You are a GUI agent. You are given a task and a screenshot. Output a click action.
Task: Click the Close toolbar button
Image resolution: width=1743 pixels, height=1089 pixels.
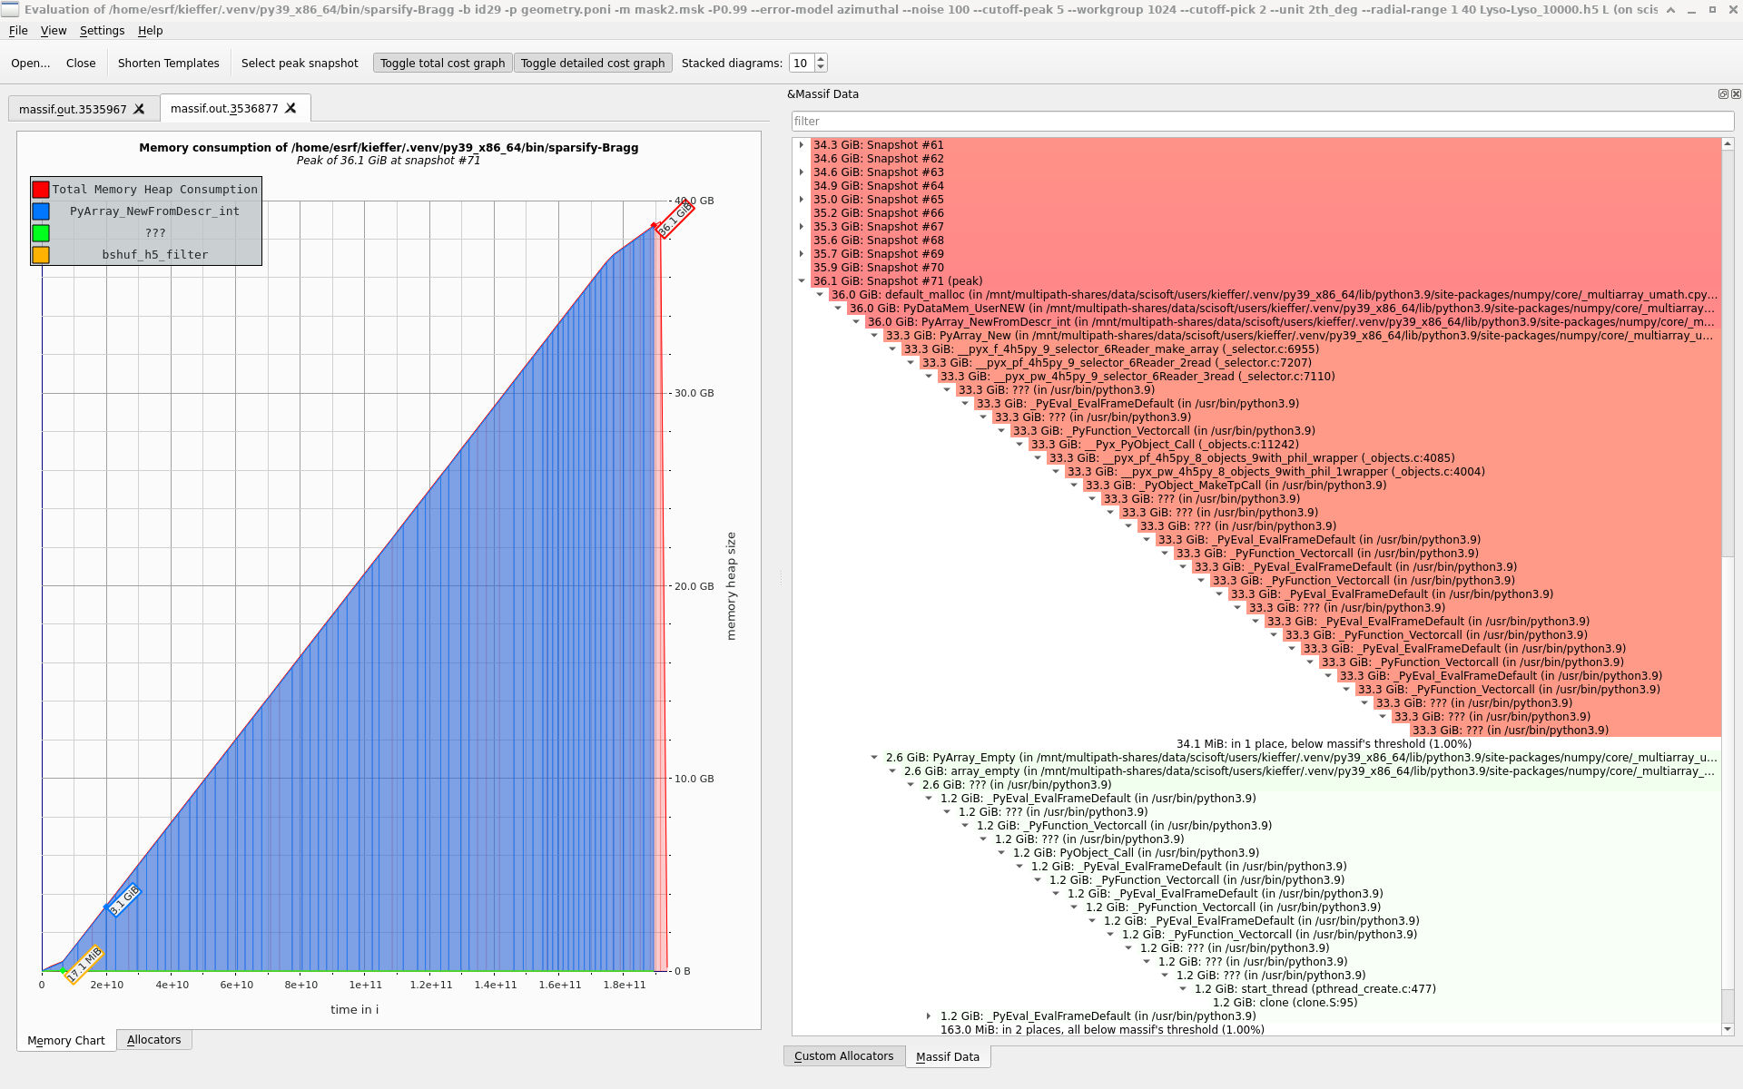[x=81, y=63]
